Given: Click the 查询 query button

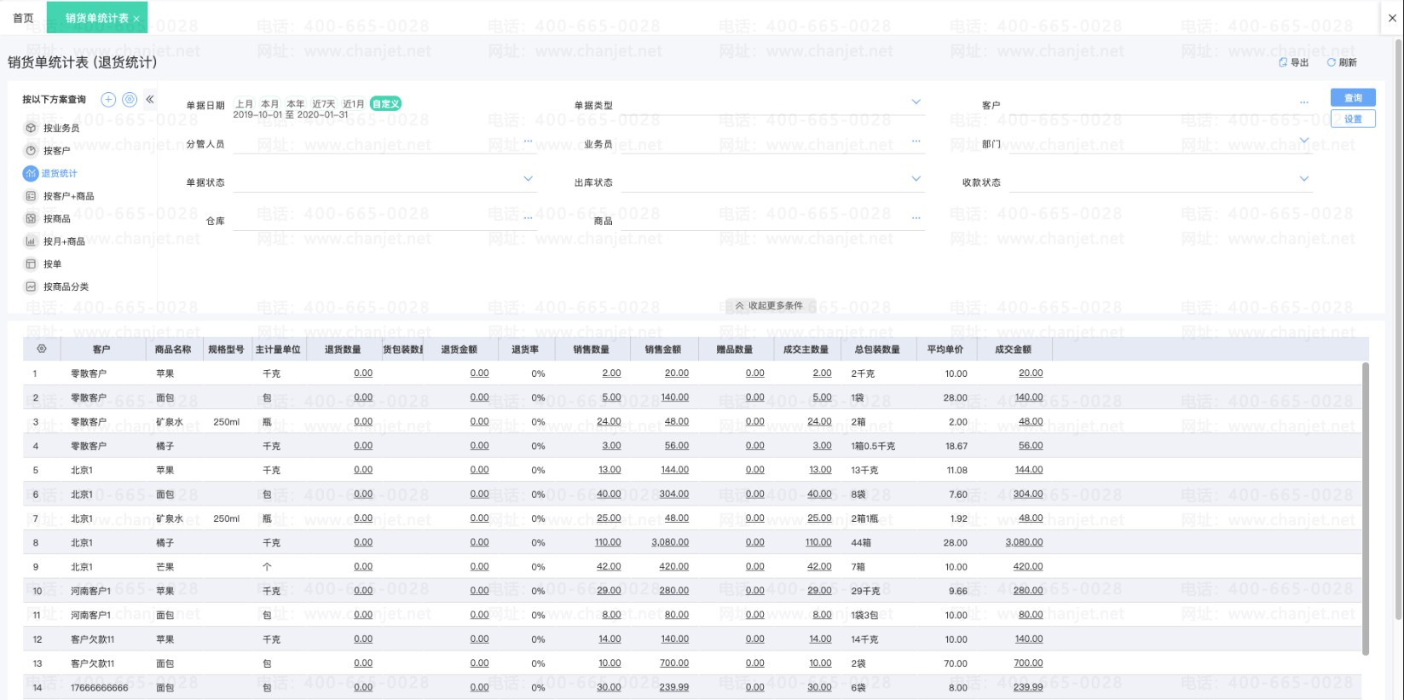Looking at the screenshot, I should (x=1353, y=98).
